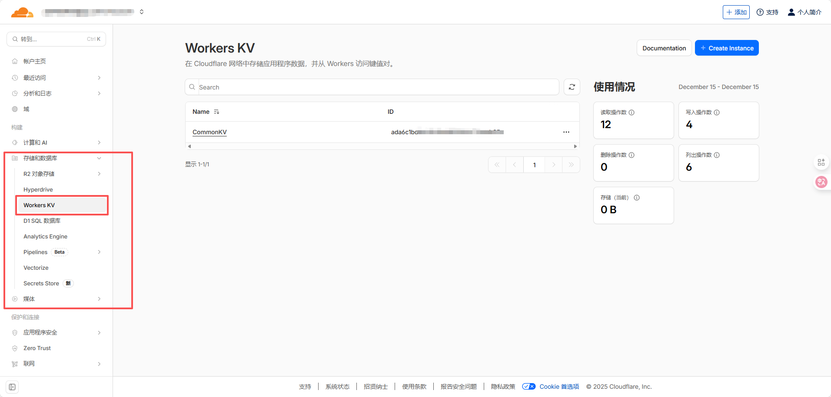Viewport: 831px width, 397px height.
Task: Open the account switcher arrows
Action: 142,12
